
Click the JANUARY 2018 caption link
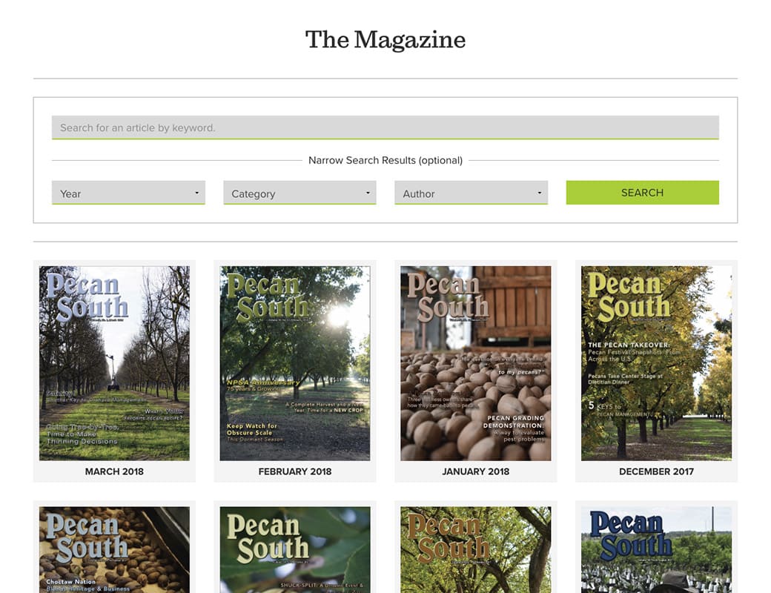tap(475, 471)
